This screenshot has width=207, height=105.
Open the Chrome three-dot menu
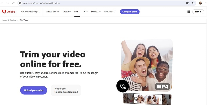[x=206, y=3]
